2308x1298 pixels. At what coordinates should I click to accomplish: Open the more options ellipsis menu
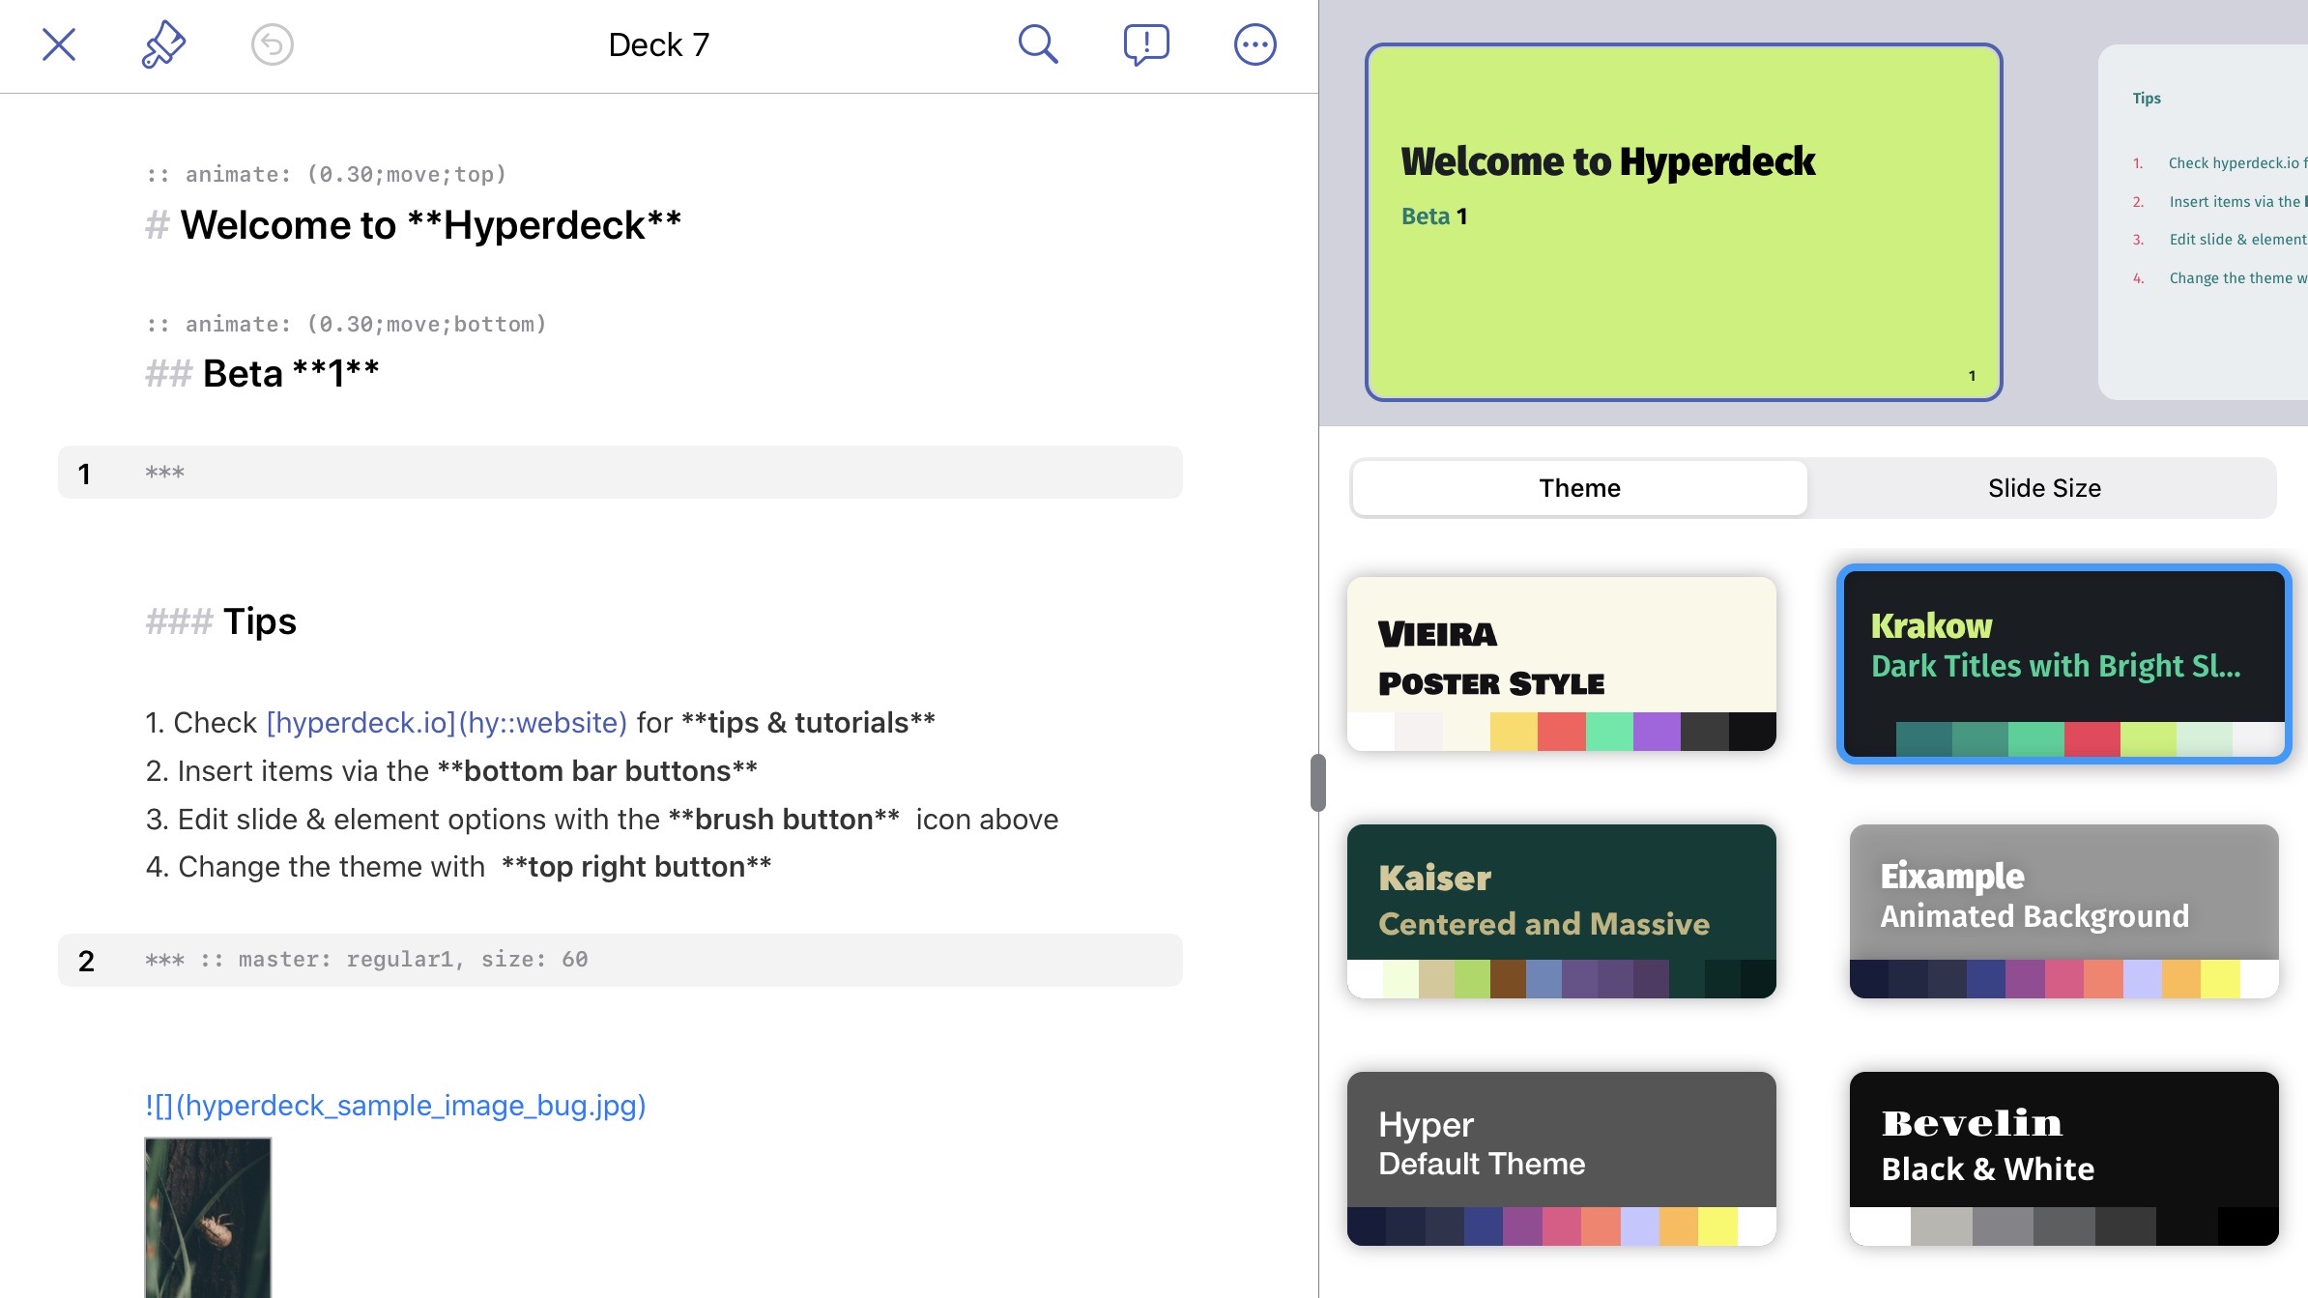click(x=1255, y=44)
